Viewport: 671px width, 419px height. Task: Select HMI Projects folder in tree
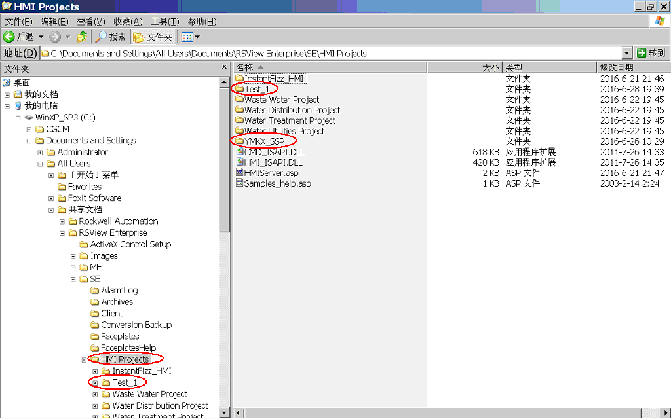[x=121, y=360]
